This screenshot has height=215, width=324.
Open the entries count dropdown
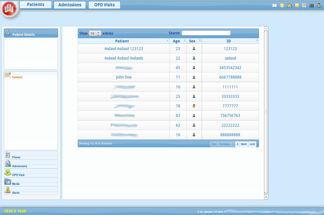tap(95, 33)
